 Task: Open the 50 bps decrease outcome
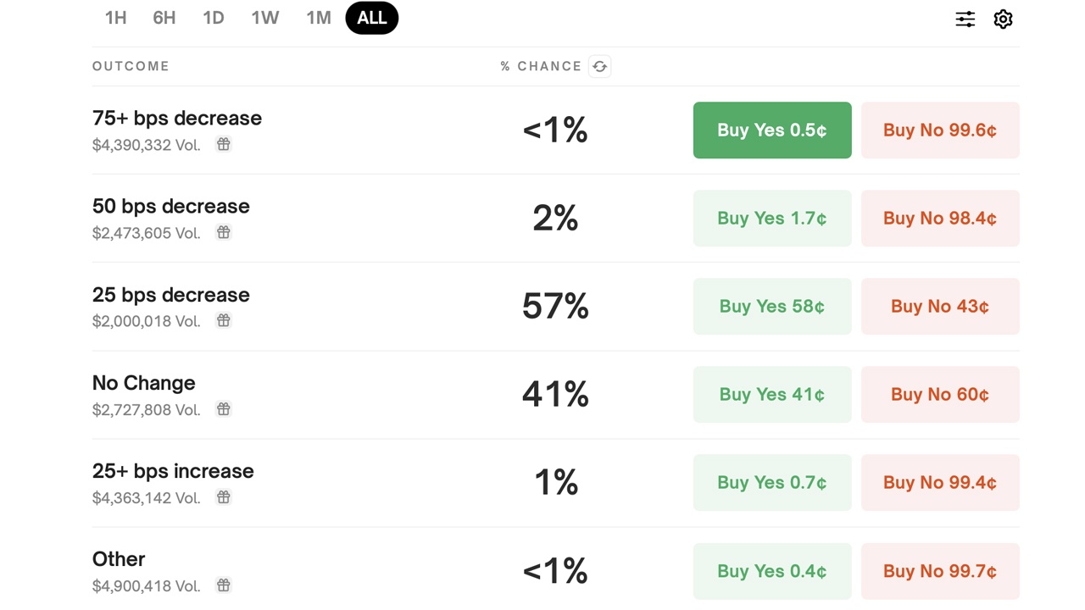tap(170, 206)
